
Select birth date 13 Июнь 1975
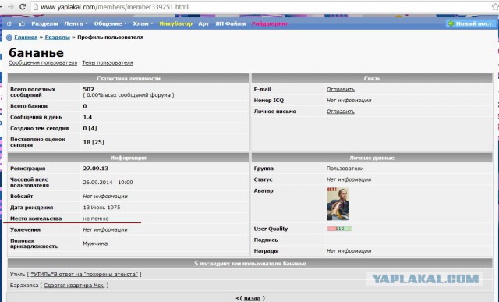click(x=101, y=208)
